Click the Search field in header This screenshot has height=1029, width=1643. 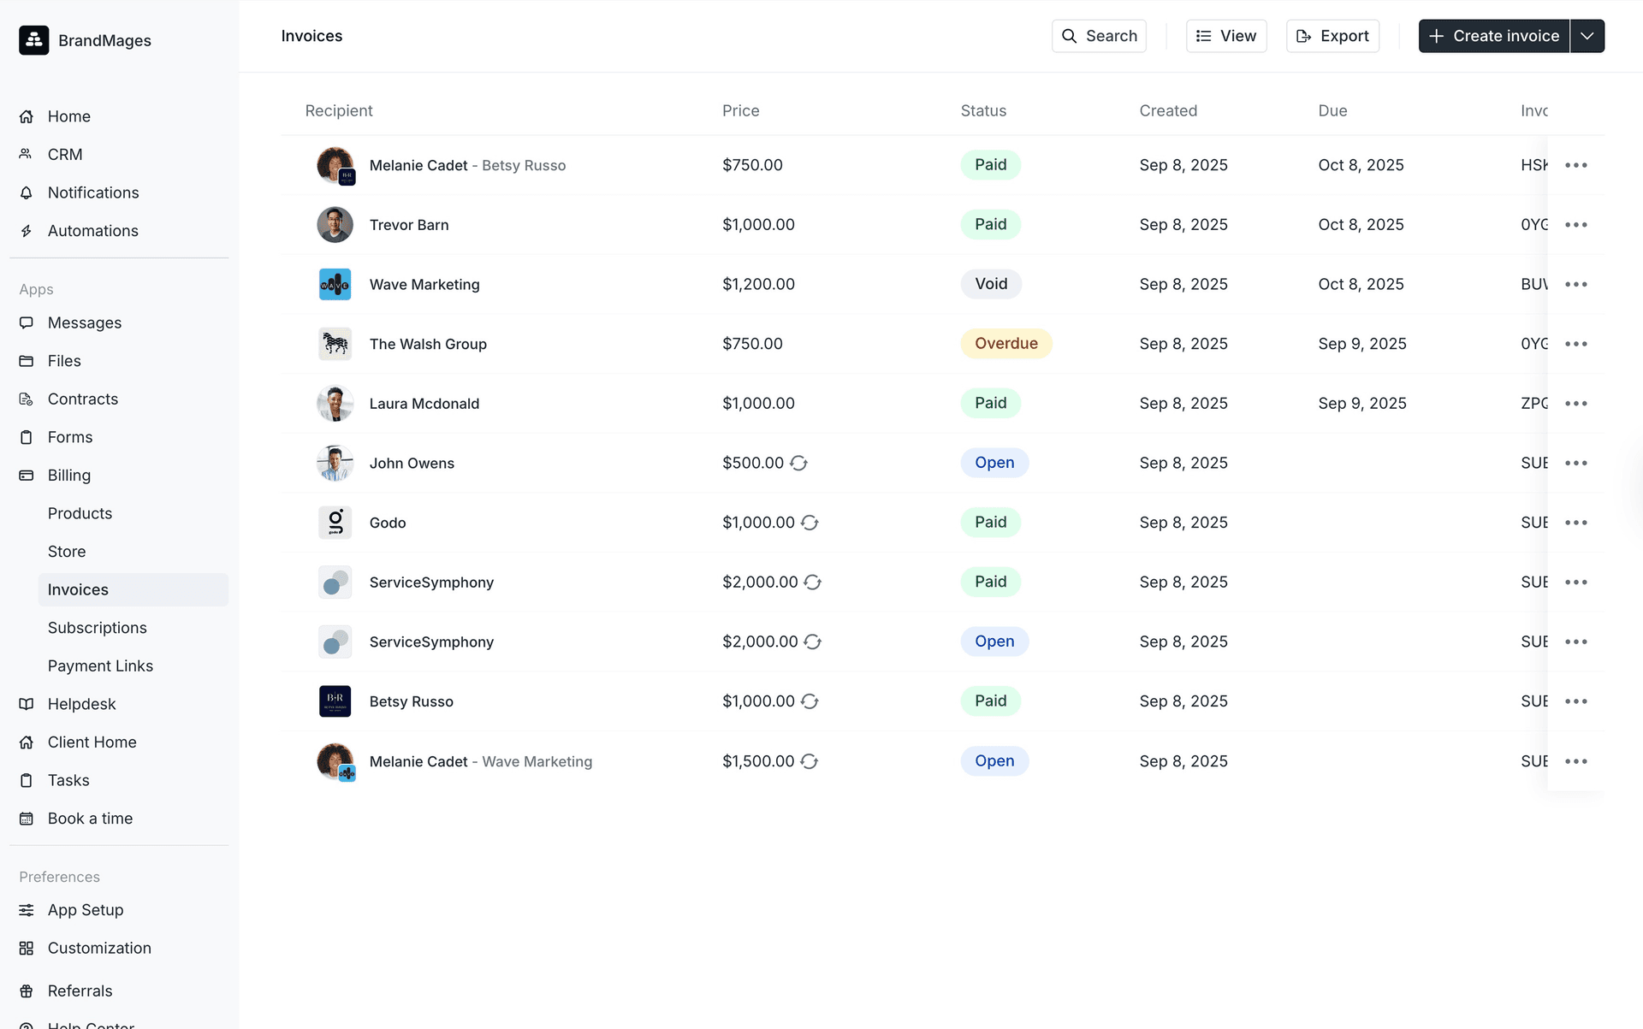[x=1099, y=36]
